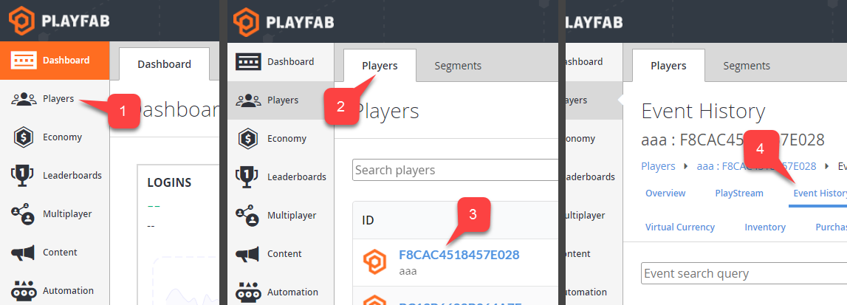Click orange Dashboard icon in first screenshot sidebar
The height and width of the screenshot is (305, 847).
23,60
